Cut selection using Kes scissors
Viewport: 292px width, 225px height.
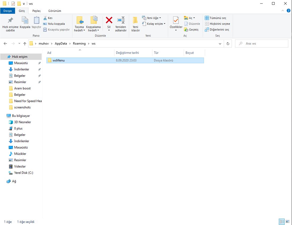pyautogui.click(x=48, y=18)
